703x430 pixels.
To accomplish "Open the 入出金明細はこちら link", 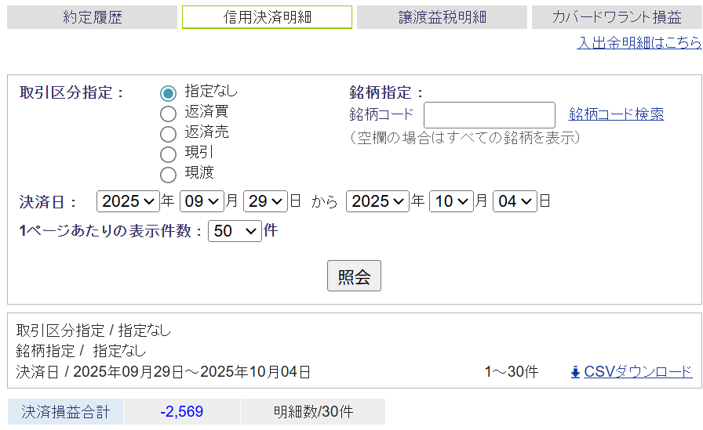I will [x=639, y=42].
